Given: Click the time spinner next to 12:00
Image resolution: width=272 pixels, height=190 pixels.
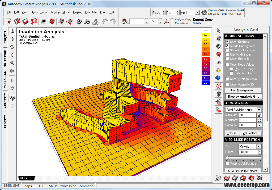Looking at the screenshot, I should click(164, 12).
